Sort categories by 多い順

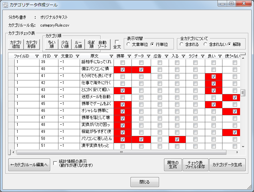click(51, 44)
